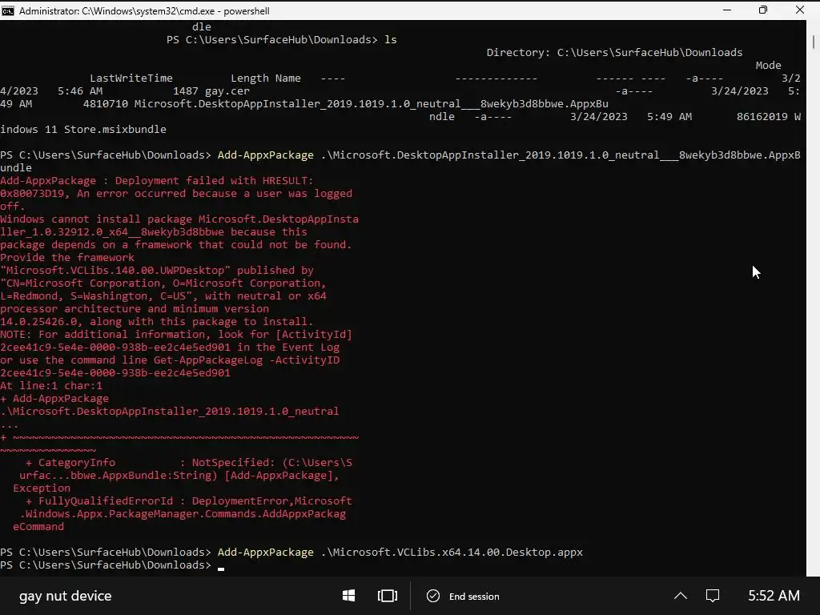The width and height of the screenshot is (820, 615).
Task: Click 'indows 11 Store.msixbundle' file name
Action: 83,129
